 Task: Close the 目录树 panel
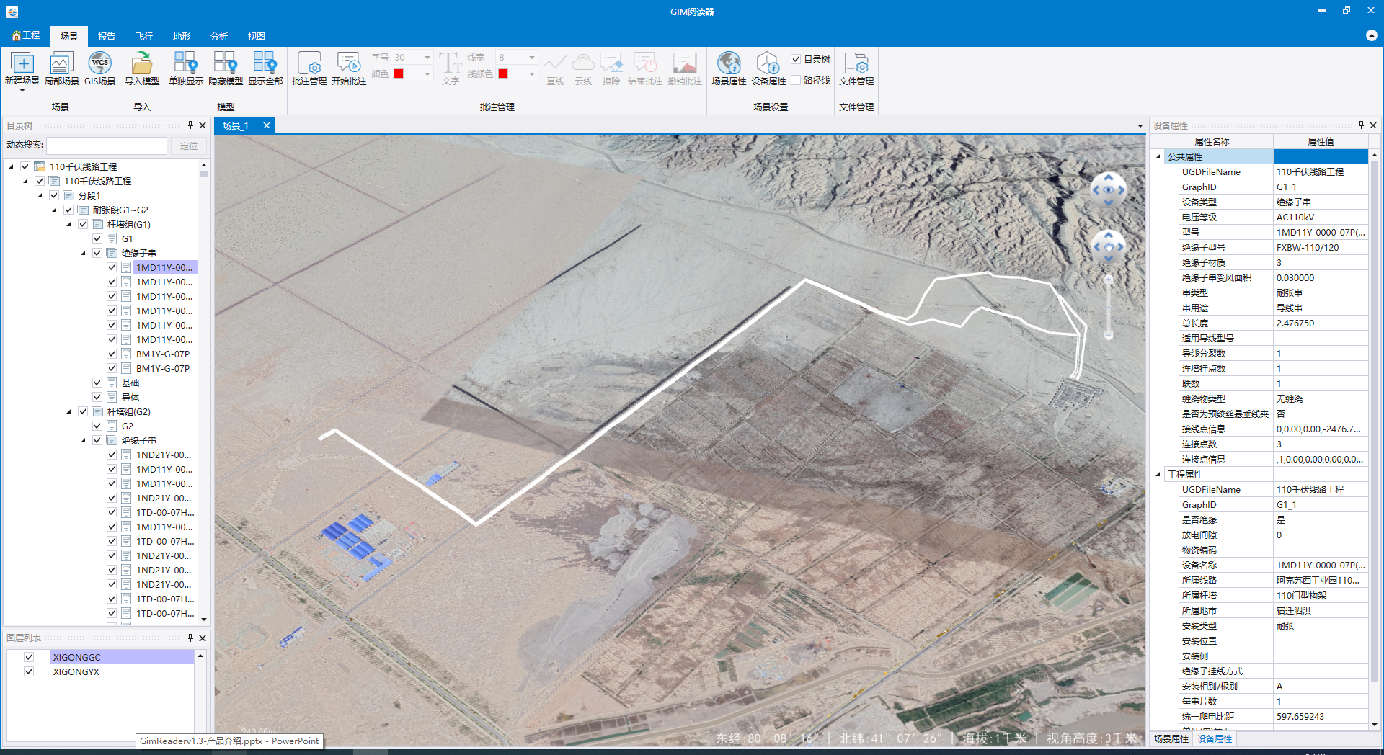[x=203, y=125]
